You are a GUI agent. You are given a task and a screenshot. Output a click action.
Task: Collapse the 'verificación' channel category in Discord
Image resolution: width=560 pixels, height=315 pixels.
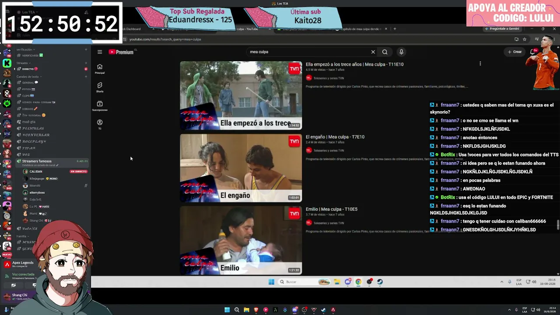coord(26,49)
